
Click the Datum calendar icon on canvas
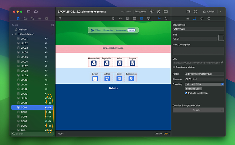[x=95, y=79]
